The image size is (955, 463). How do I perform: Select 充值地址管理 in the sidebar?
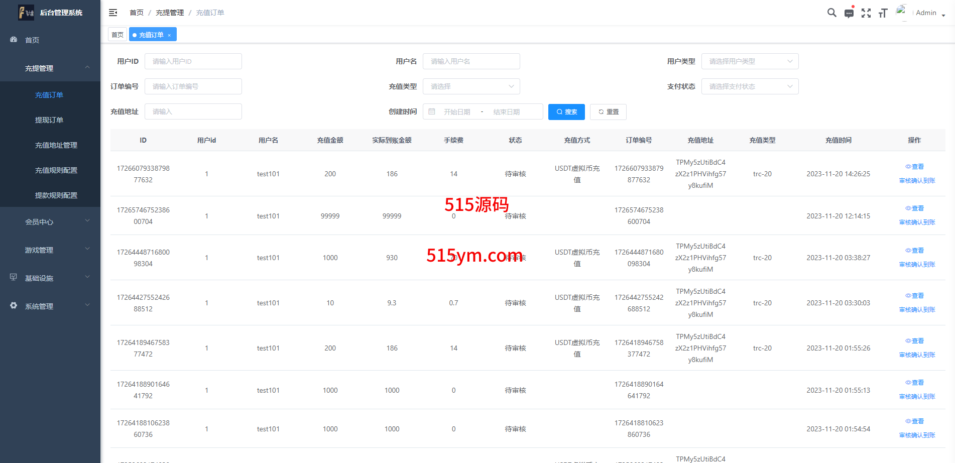click(x=56, y=145)
